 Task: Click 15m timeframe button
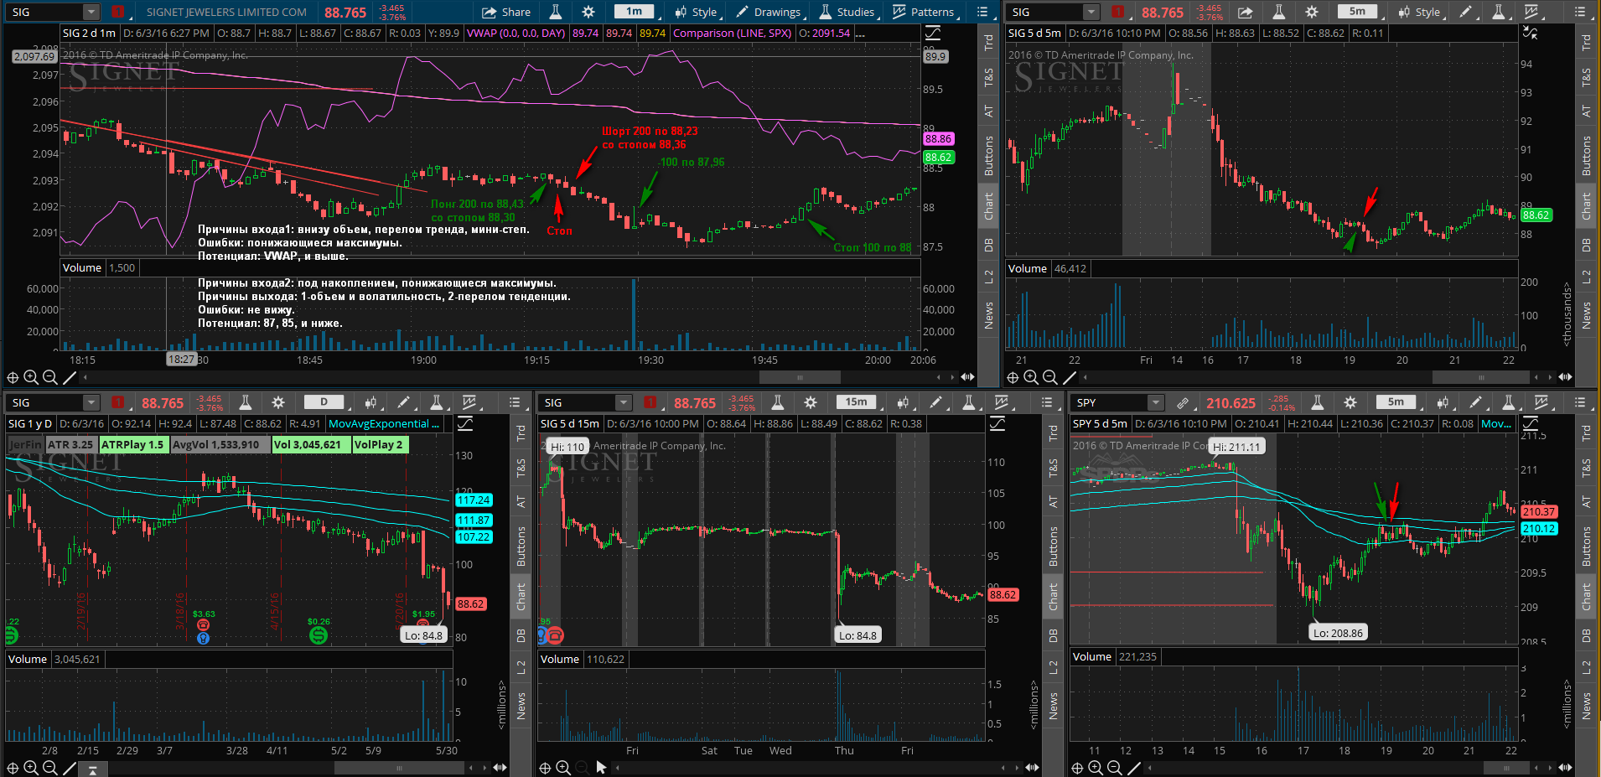point(856,401)
